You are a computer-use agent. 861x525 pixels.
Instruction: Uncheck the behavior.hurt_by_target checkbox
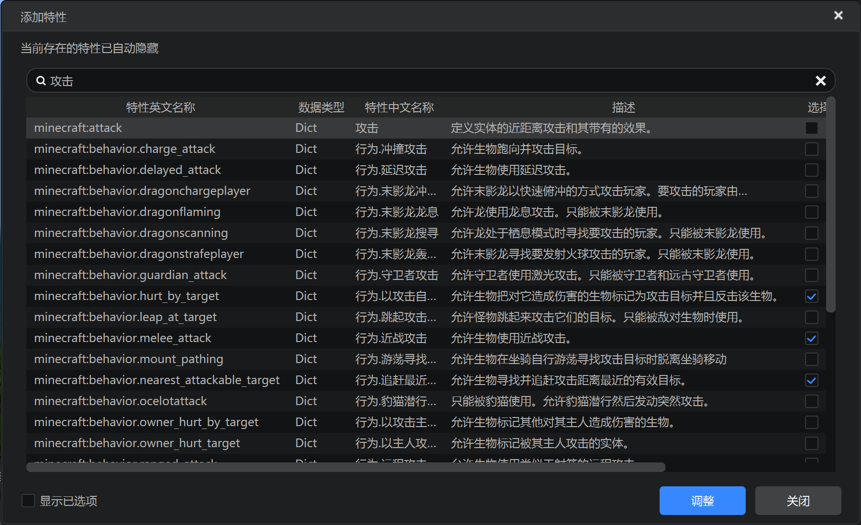click(811, 296)
